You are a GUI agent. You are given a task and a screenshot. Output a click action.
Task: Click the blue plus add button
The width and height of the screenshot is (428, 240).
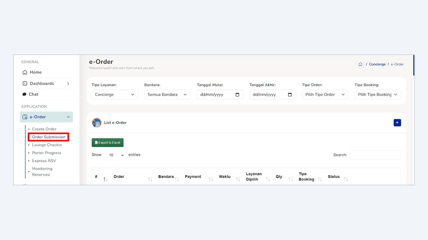397,123
